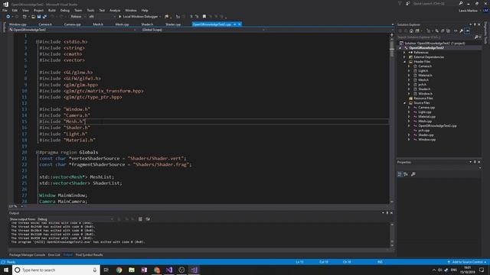The width and height of the screenshot is (490, 275).
Task: Click Solution Explorer View Code icon
Action: (x=456, y=31)
